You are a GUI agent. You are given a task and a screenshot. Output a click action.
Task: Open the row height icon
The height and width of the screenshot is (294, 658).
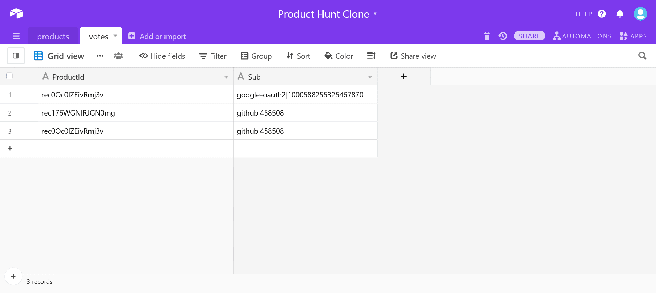(x=371, y=56)
